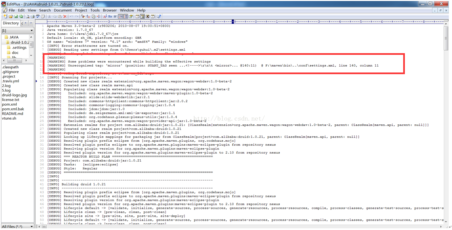Save the current file via toolbar
The height and width of the screenshot is (230, 452).
[x=16, y=16]
